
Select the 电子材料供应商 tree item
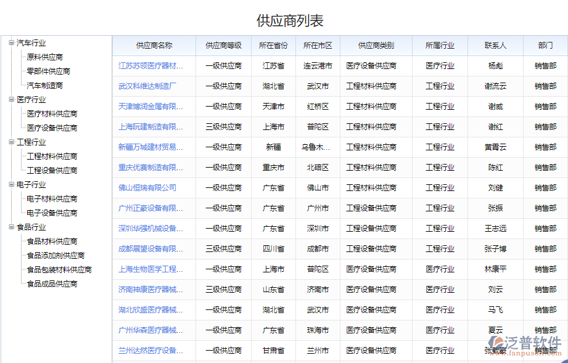(x=52, y=198)
